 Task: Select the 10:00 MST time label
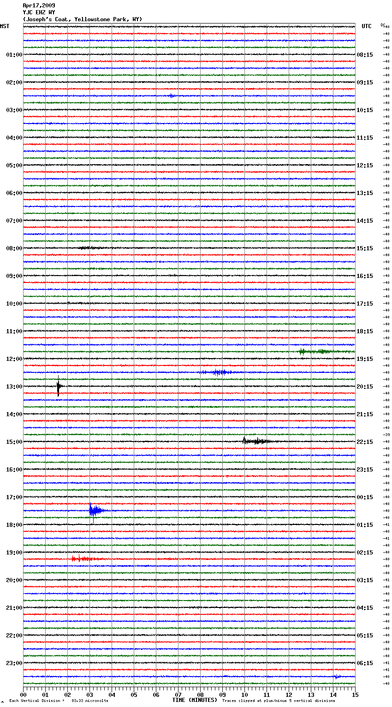14,304
